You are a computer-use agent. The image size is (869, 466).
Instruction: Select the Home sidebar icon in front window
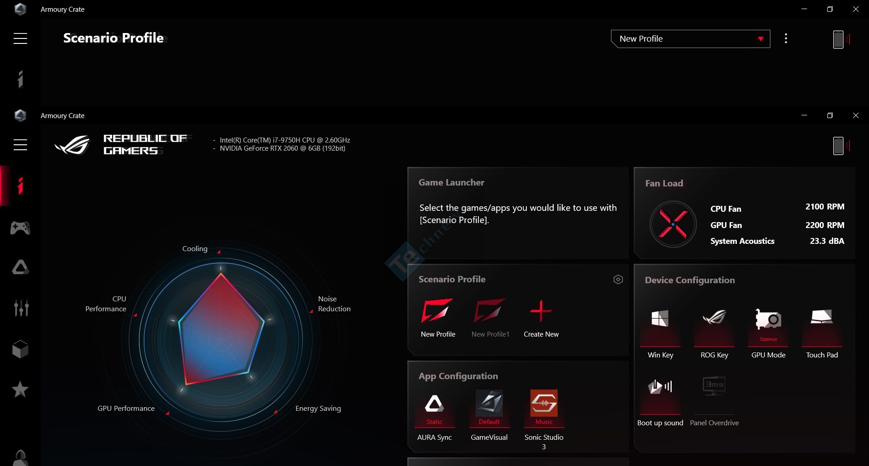tap(20, 185)
